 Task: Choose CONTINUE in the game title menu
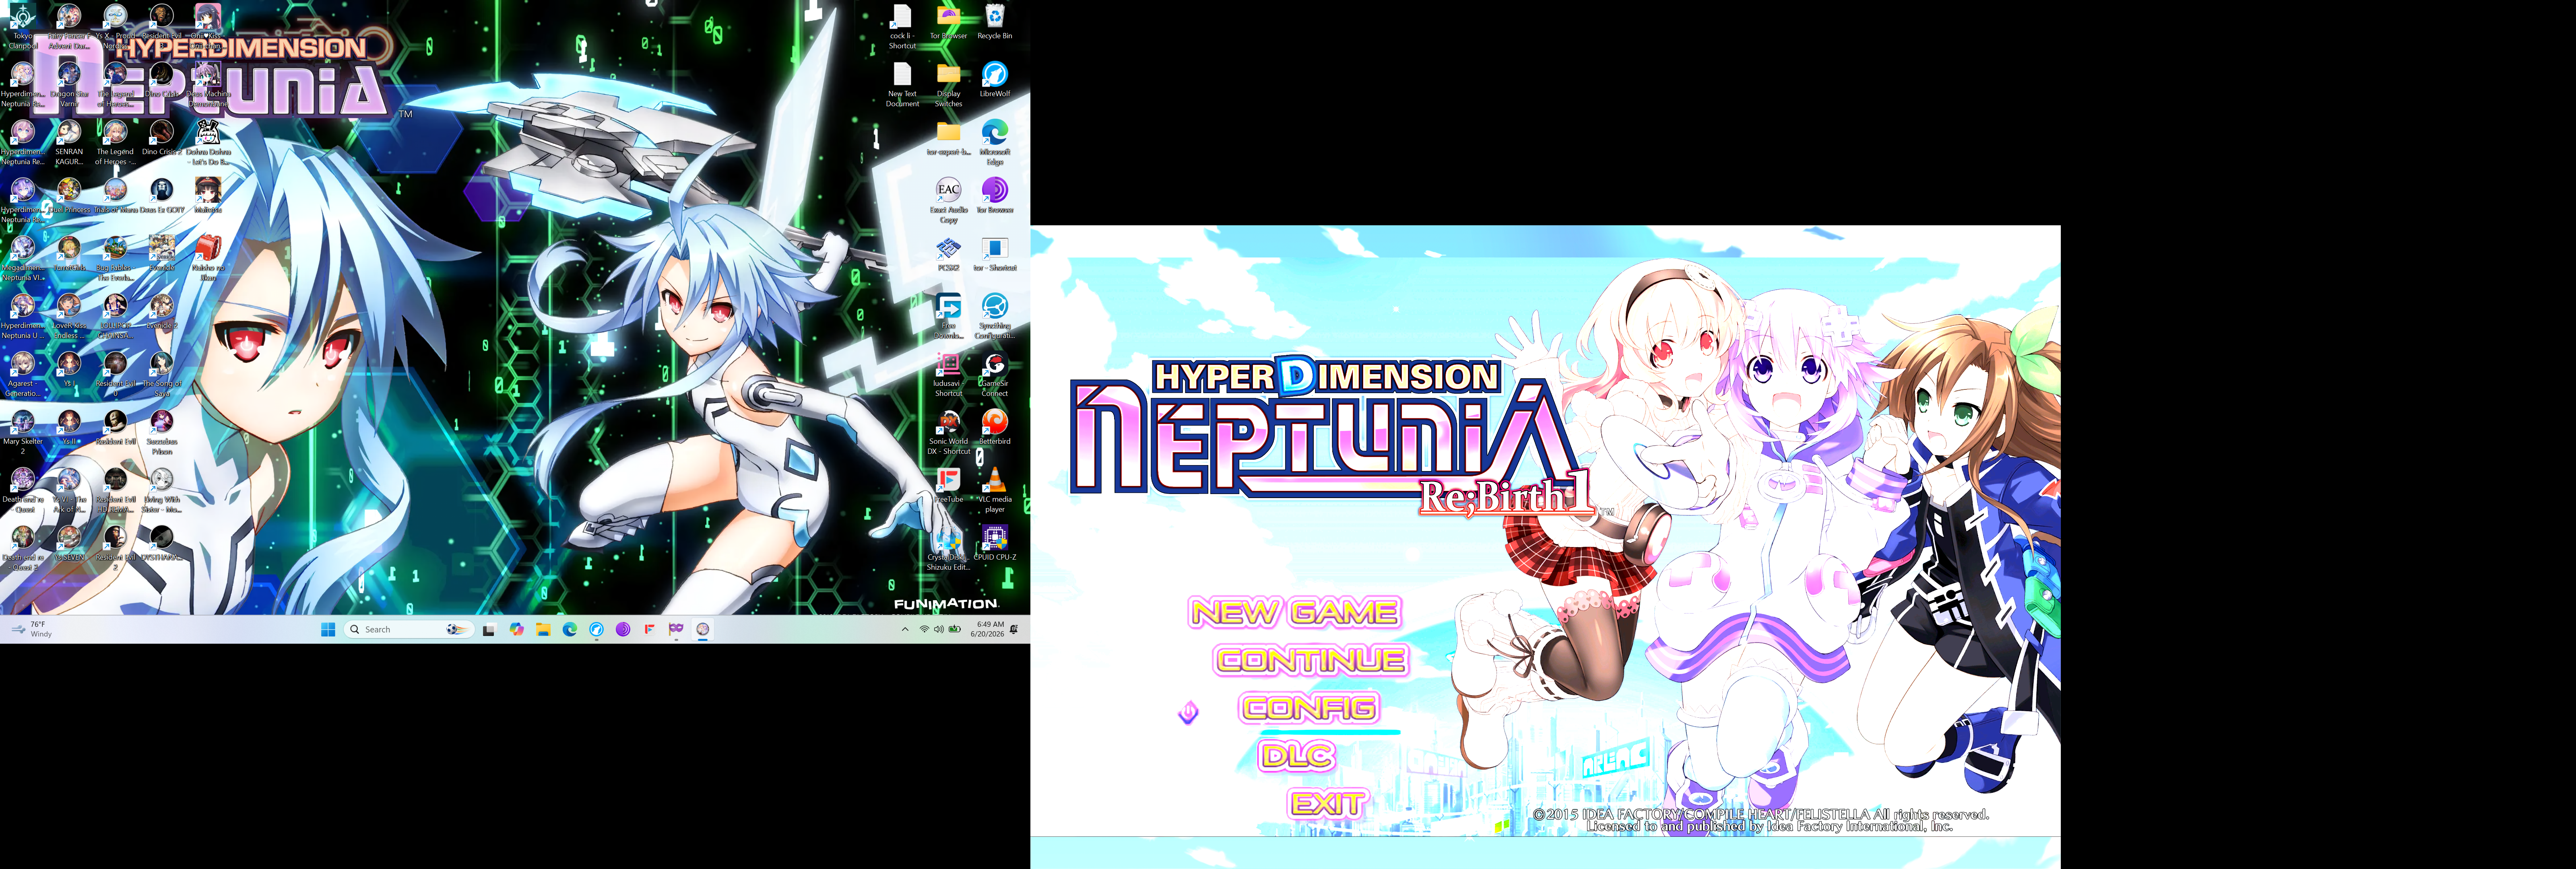pyautogui.click(x=1311, y=660)
